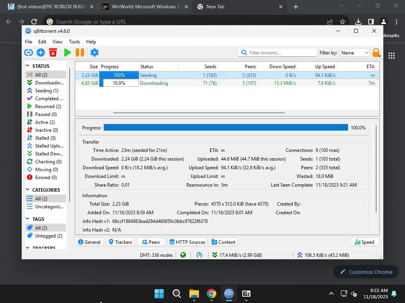Click the red Remove torrent icon
Screen dimensions: 405x303
coord(53,52)
